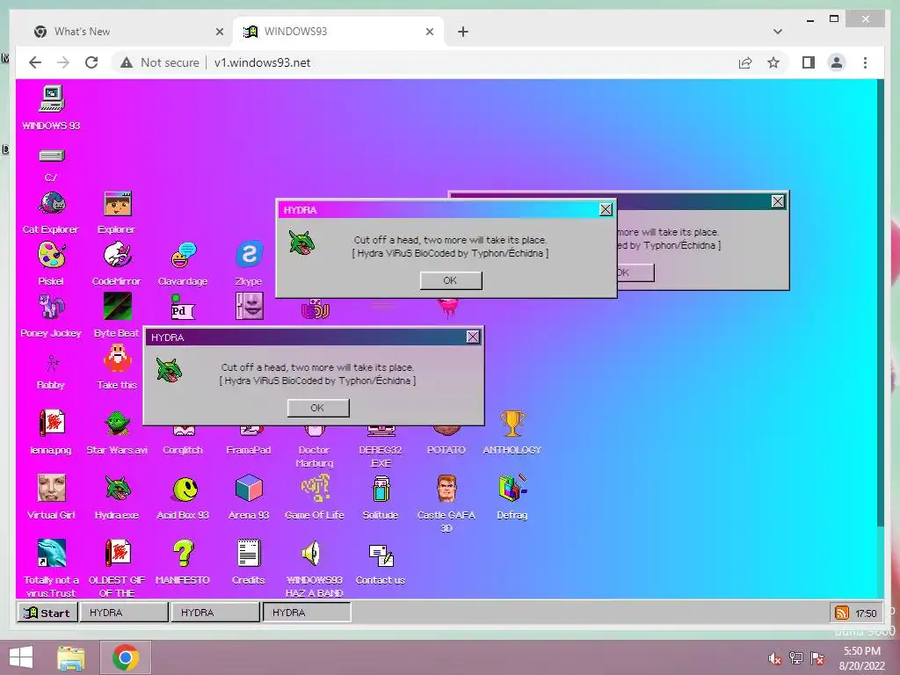
Task: Click the RSS feed icon in Windows 93 tray
Action: (x=841, y=613)
